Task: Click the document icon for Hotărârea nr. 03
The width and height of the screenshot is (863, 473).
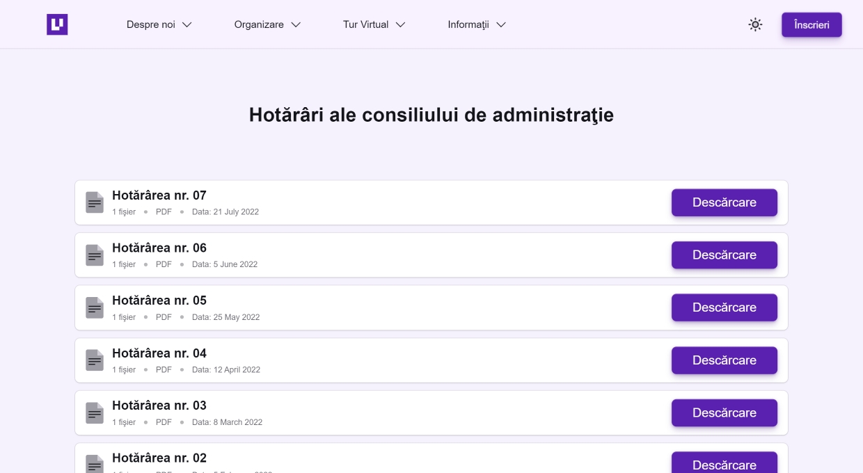Action: point(95,412)
